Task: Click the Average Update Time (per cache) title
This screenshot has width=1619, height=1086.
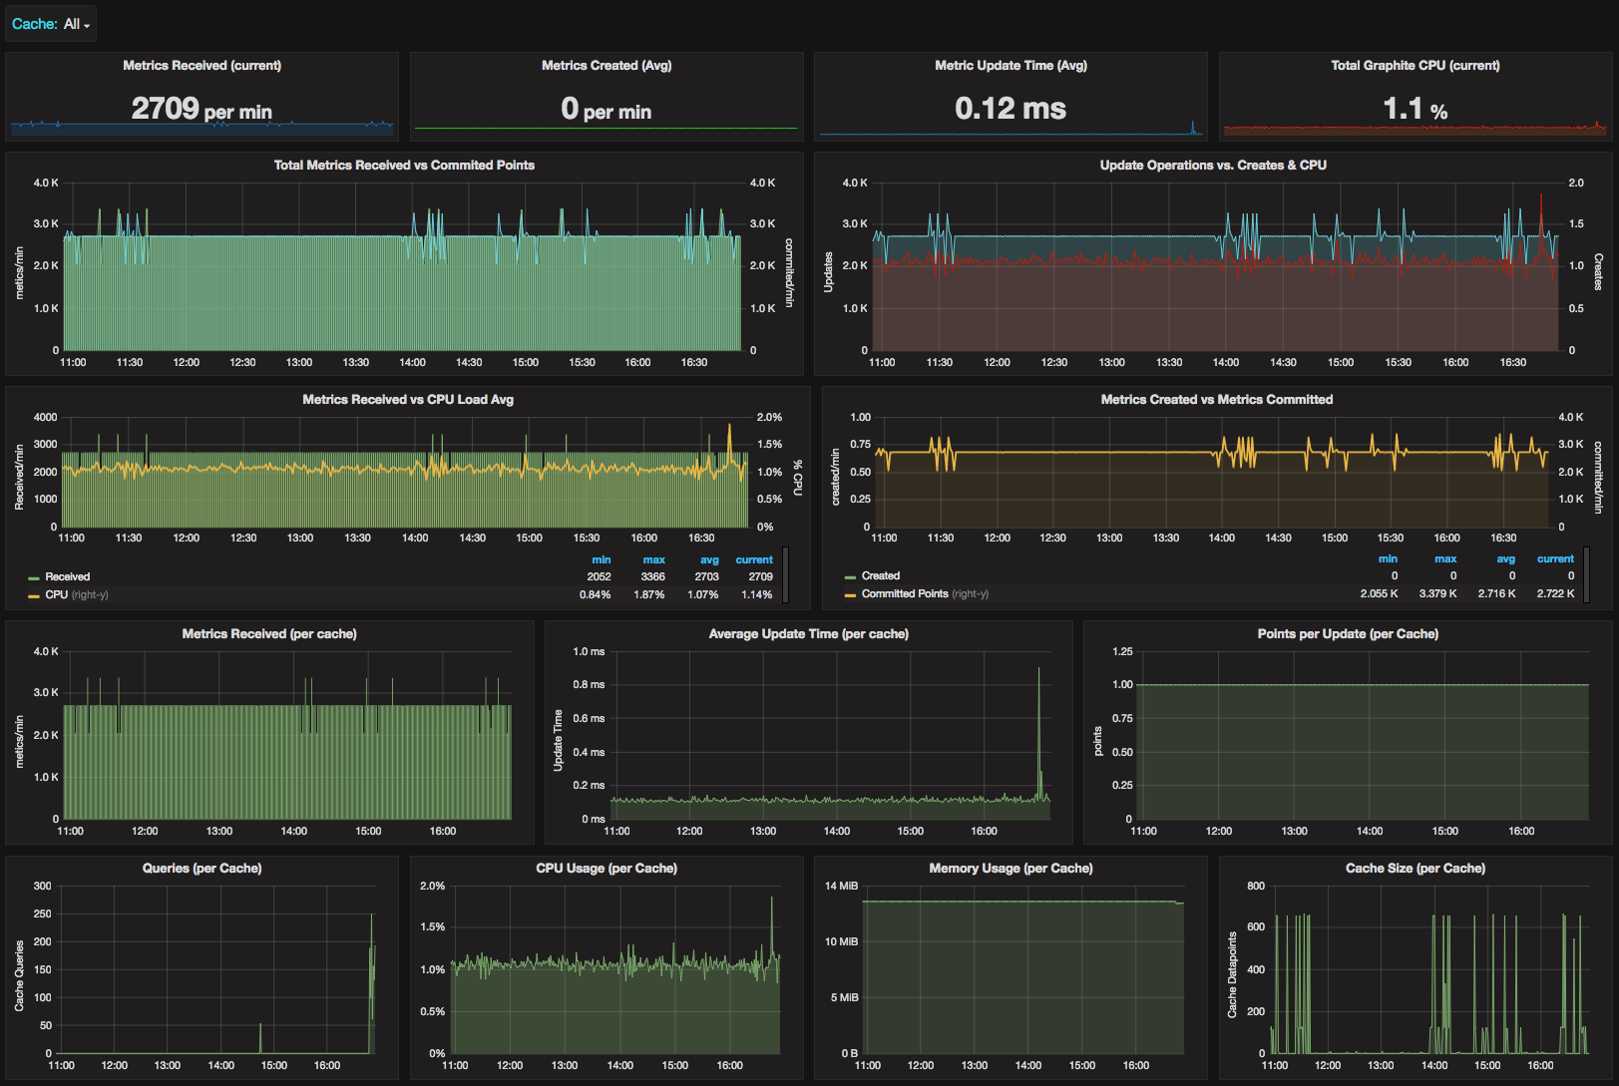Action: [x=808, y=634]
